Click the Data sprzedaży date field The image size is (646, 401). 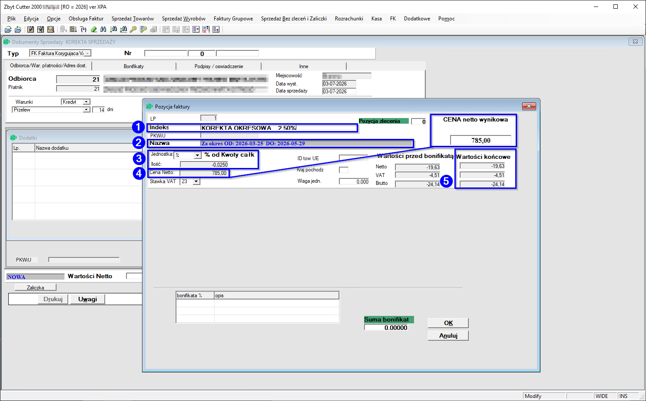[339, 91]
